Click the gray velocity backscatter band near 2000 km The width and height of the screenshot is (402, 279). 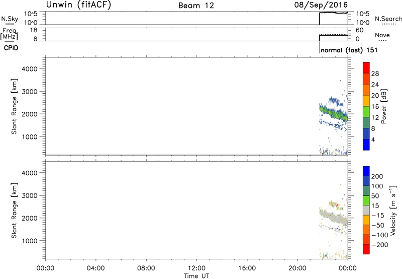333,217
